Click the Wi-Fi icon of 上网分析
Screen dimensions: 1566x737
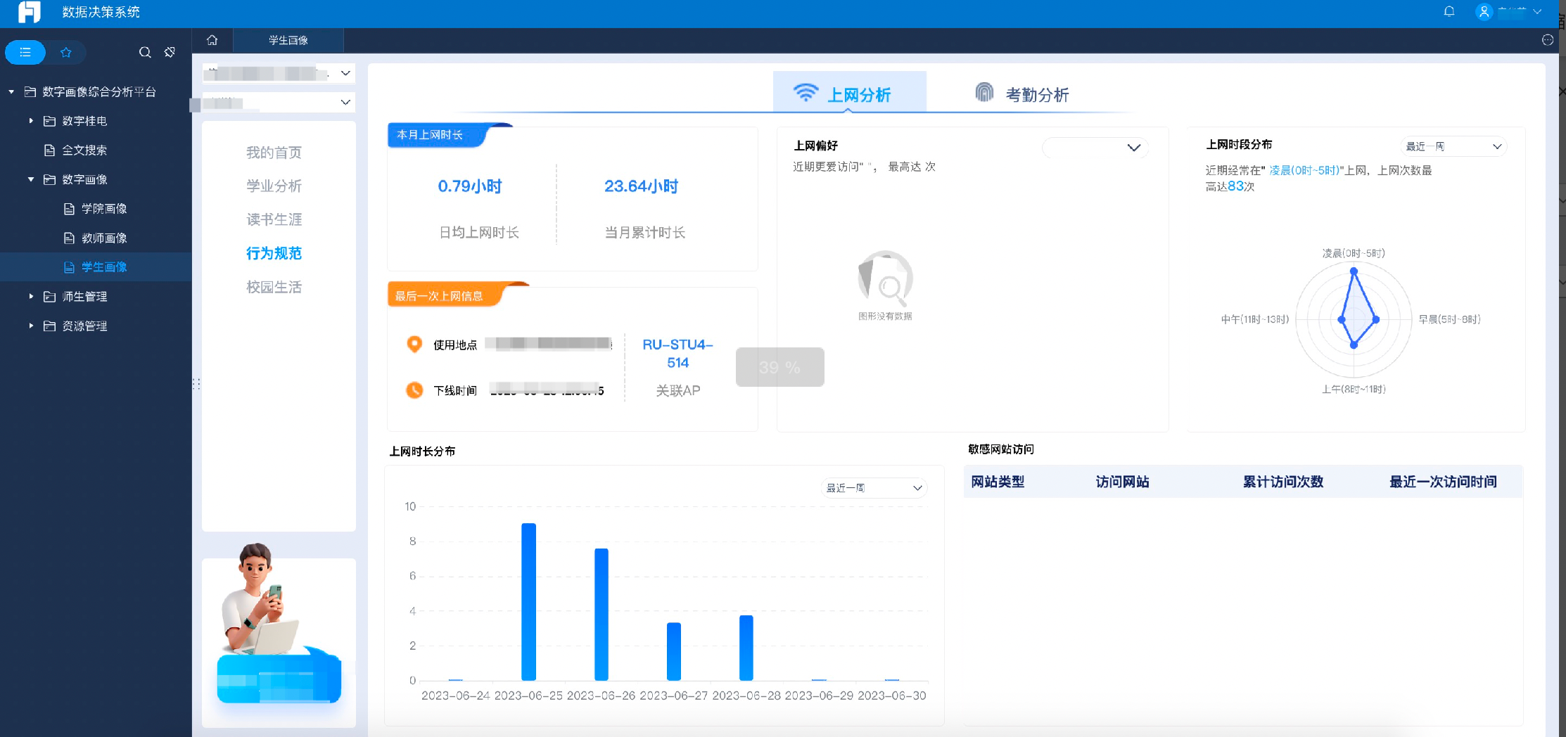tap(806, 93)
